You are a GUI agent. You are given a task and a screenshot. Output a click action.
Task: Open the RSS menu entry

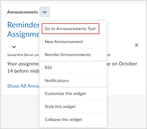[73, 68]
